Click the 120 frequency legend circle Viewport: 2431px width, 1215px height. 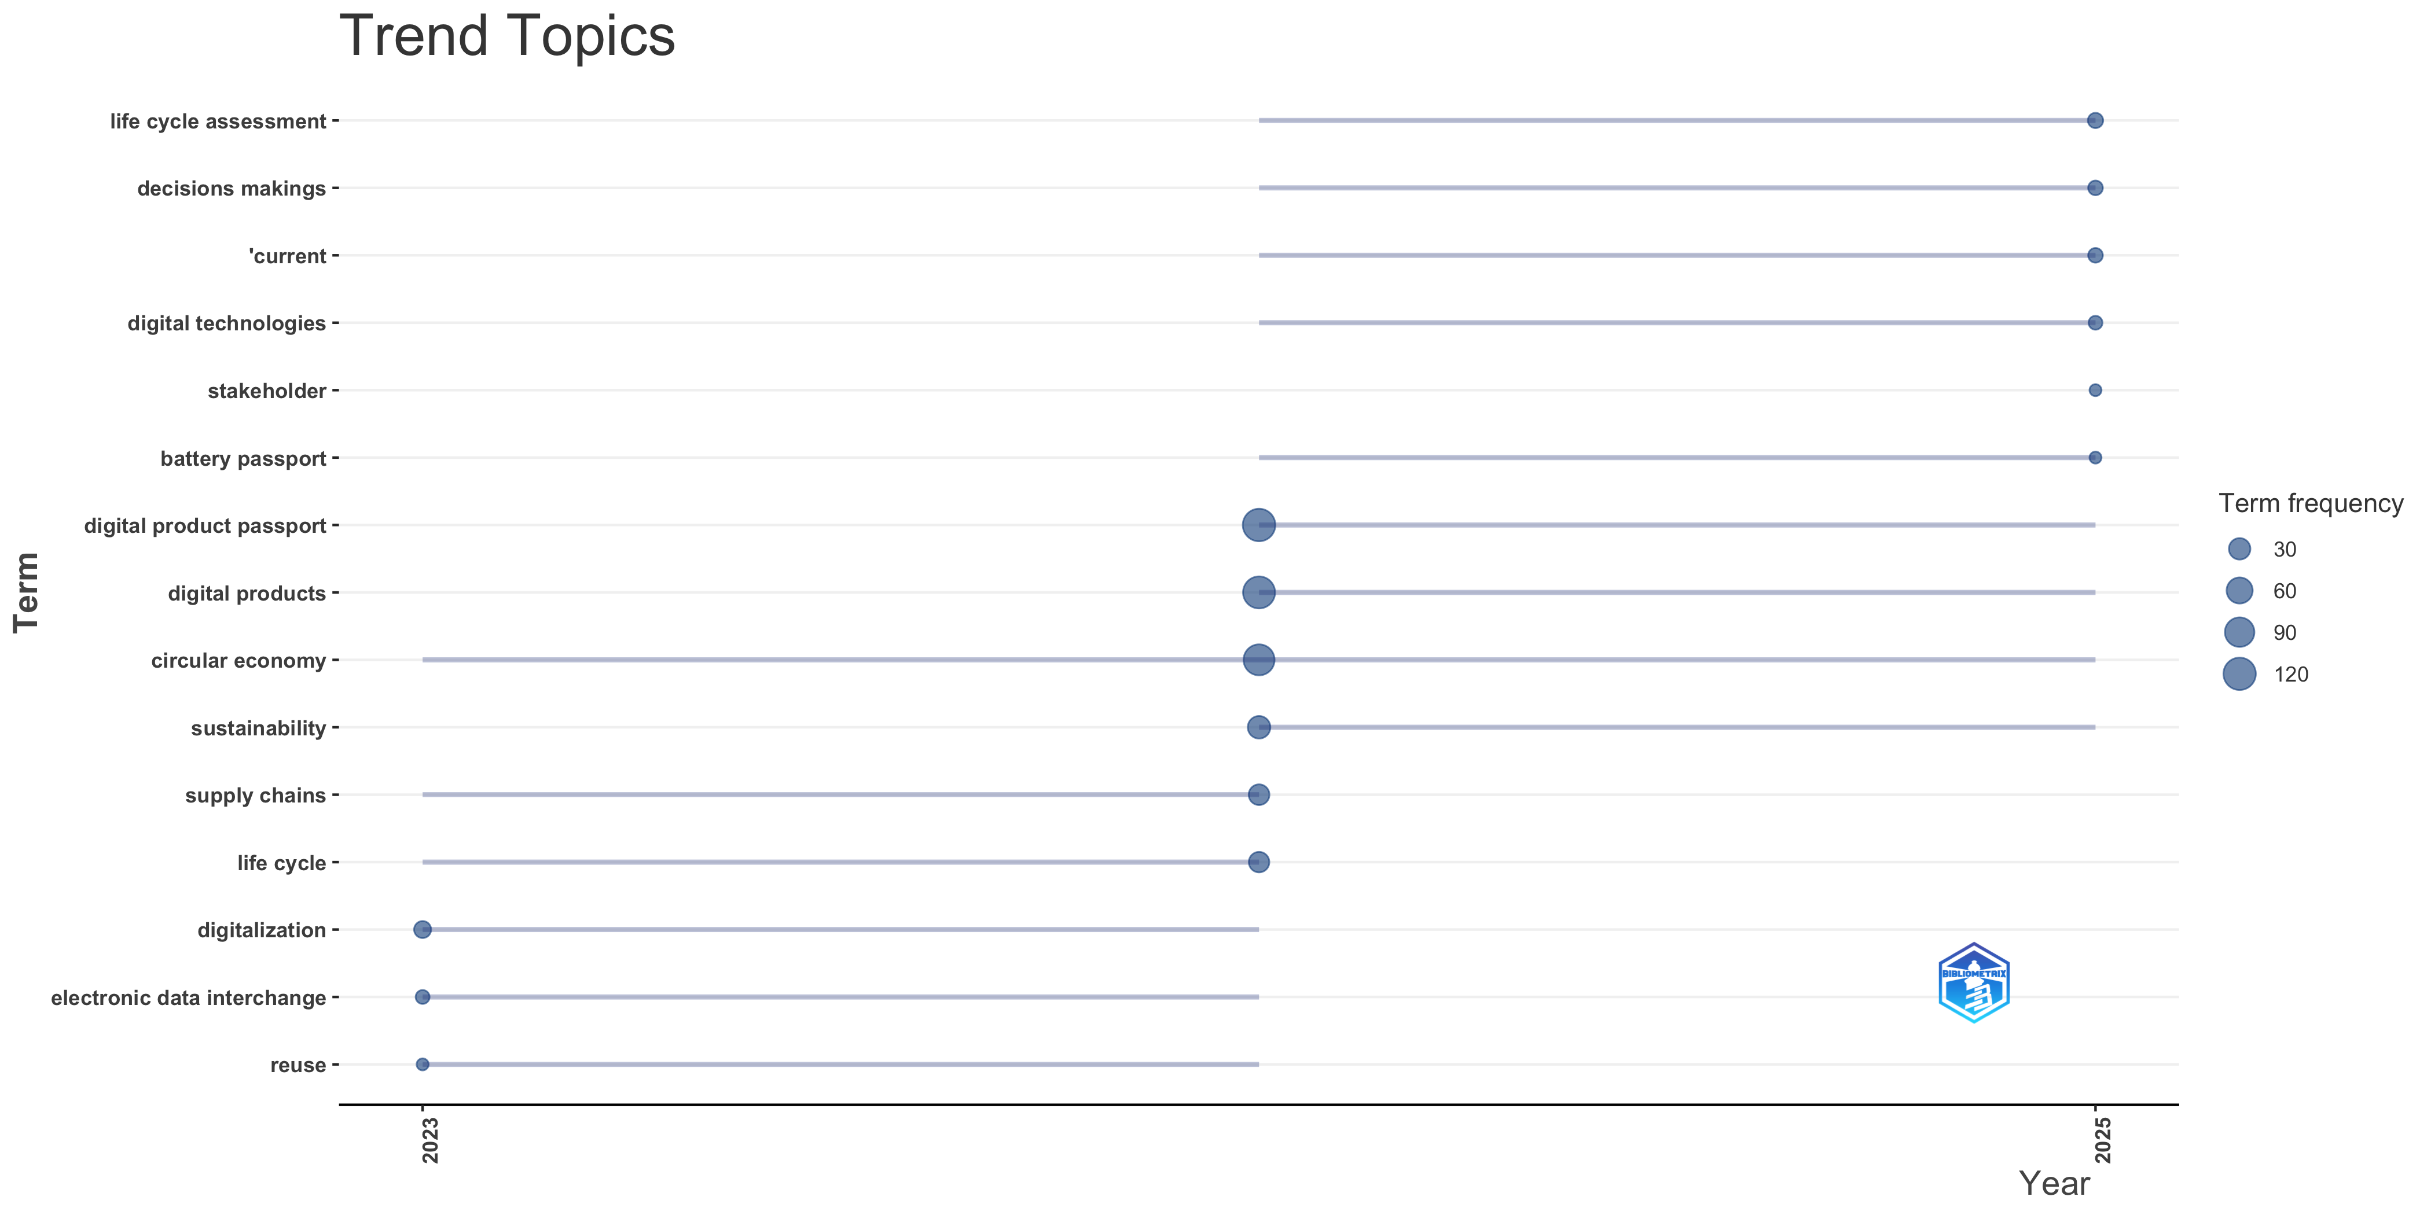2238,675
